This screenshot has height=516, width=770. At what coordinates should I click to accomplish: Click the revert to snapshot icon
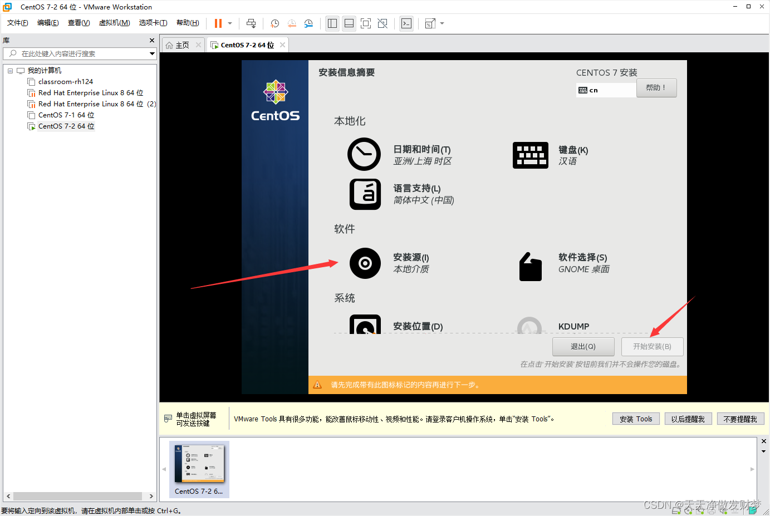tap(292, 23)
